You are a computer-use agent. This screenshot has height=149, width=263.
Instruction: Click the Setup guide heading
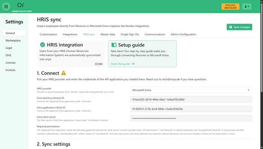point(131,45)
